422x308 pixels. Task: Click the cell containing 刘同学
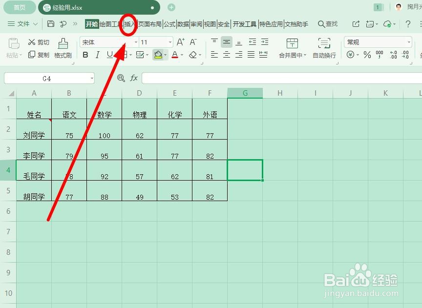[x=34, y=129]
